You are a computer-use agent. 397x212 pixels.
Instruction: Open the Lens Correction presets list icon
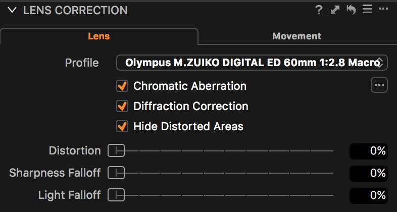coord(367,10)
